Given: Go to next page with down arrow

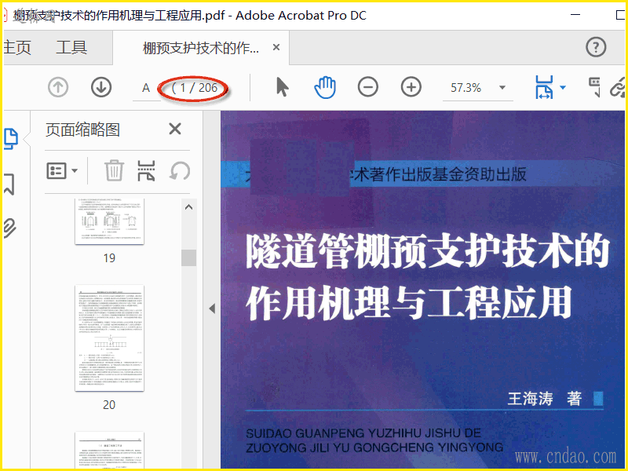Looking at the screenshot, I should (101, 87).
